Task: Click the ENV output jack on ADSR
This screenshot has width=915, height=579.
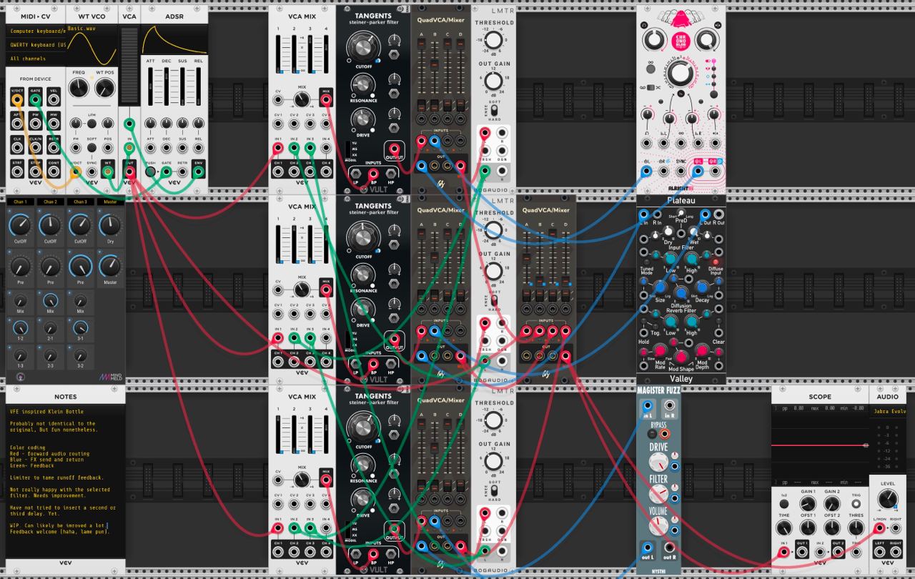Action: (x=197, y=171)
